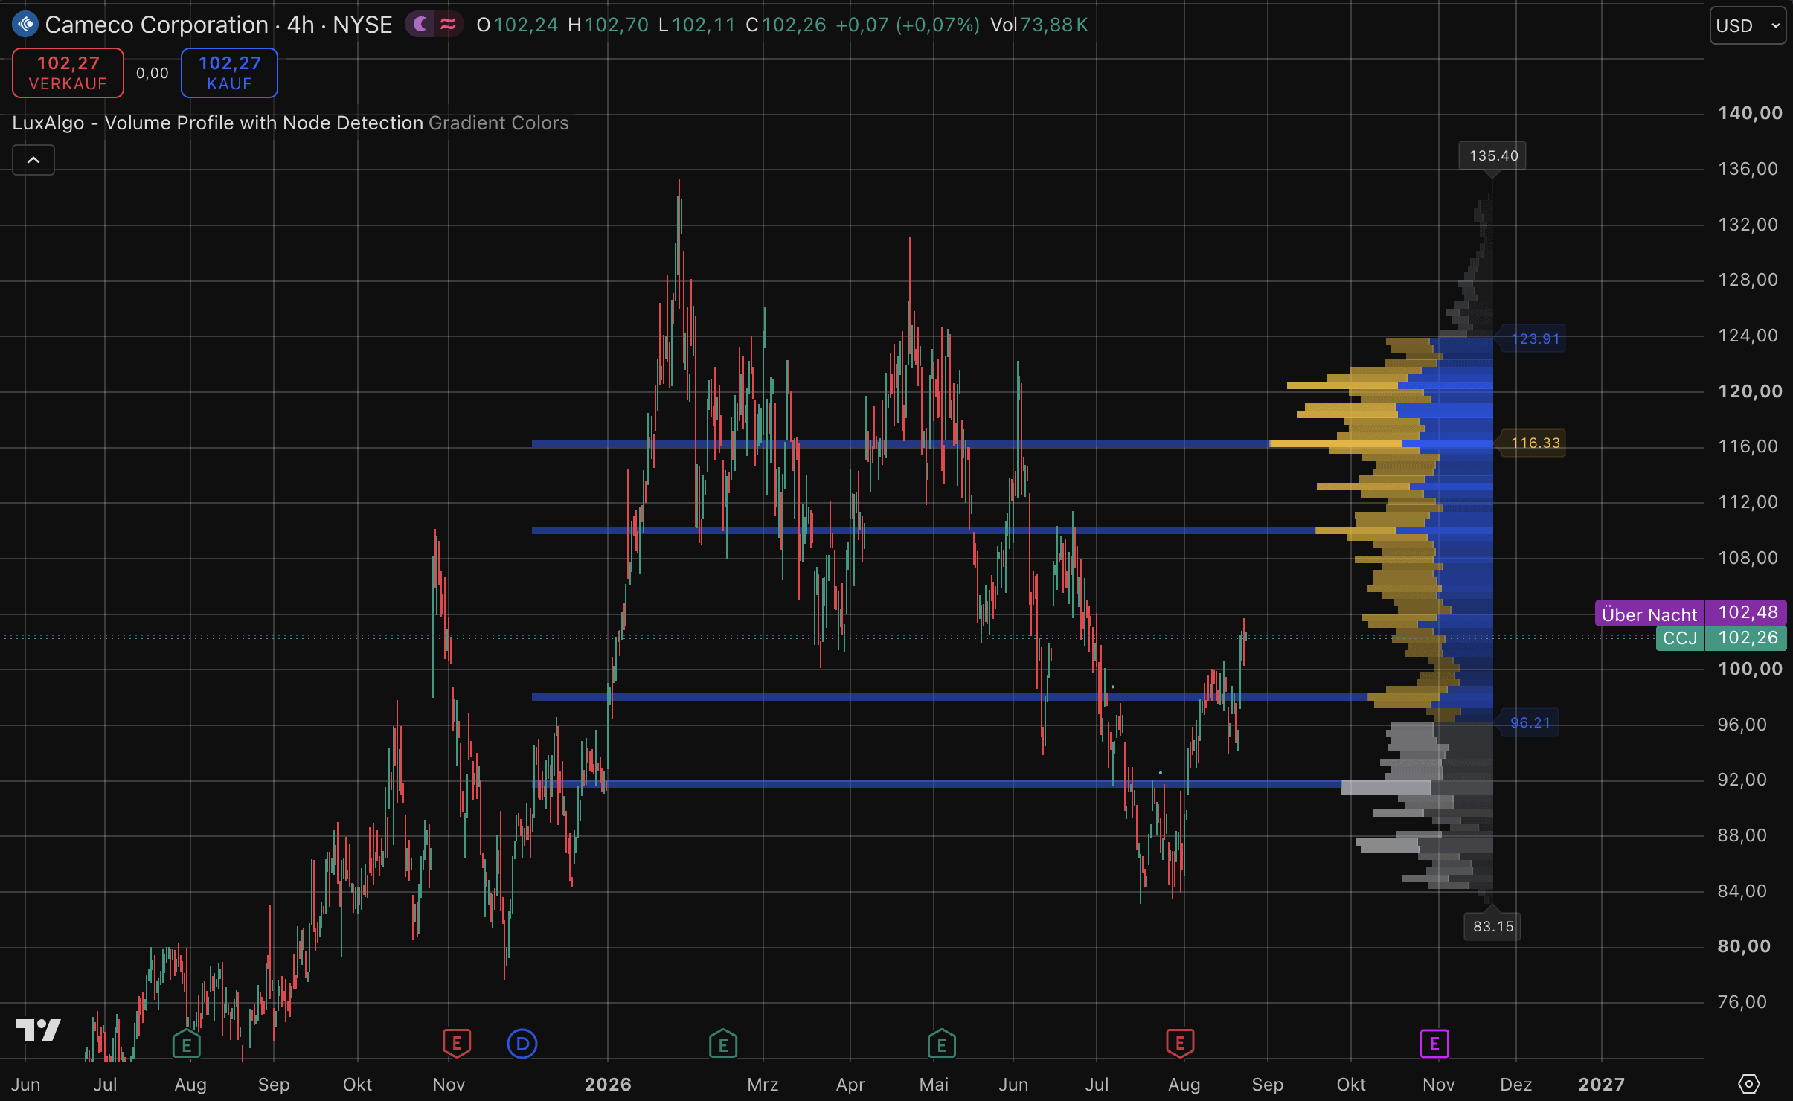Click the green earnings marker above Mai
This screenshot has height=1101, width=1793.
click(942, 1044)
